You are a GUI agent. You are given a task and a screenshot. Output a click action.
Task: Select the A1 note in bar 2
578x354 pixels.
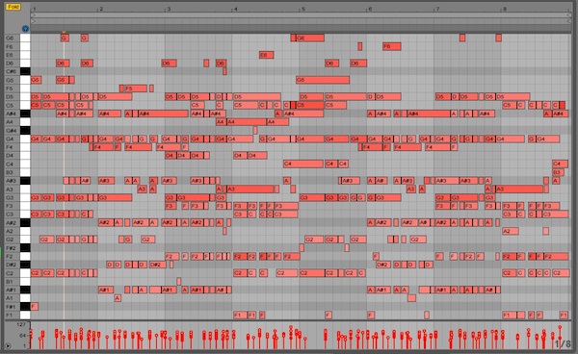pyautogui.click(x=118, y=298)
